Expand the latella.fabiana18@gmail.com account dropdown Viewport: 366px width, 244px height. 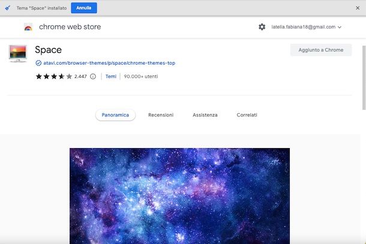tap(306, 27)
